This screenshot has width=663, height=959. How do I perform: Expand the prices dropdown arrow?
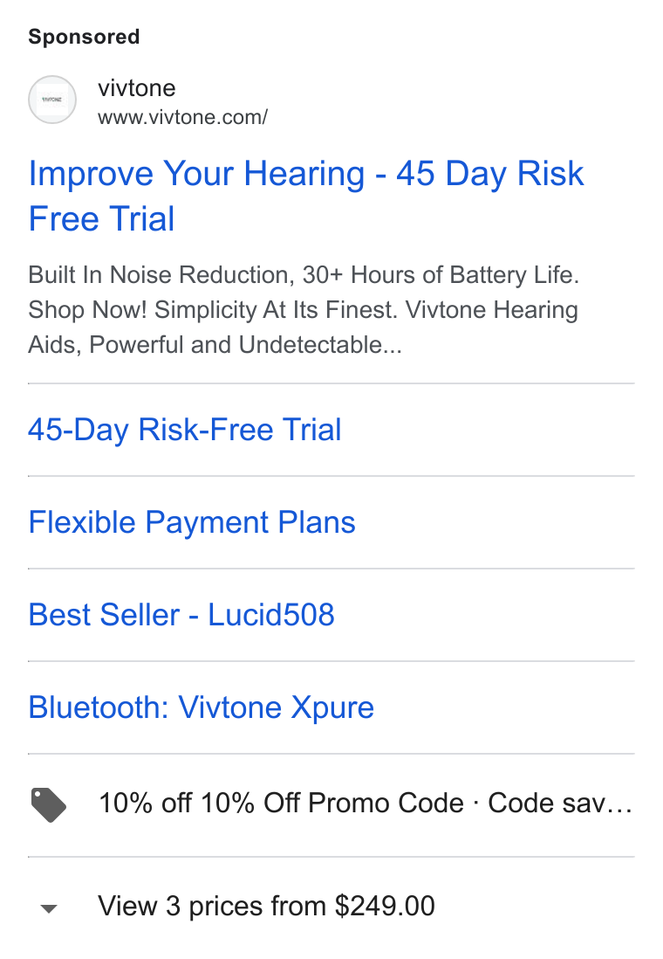(x=48, y=908)
